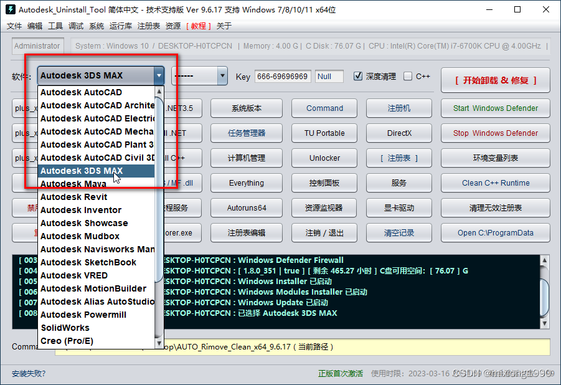This screenshot has height=385, width=561.
Task: Select Autodesk AutoCAD Mechanical option
Action: (x=97, y=131)
